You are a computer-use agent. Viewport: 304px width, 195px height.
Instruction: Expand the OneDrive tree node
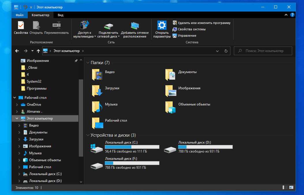[17, 105]
